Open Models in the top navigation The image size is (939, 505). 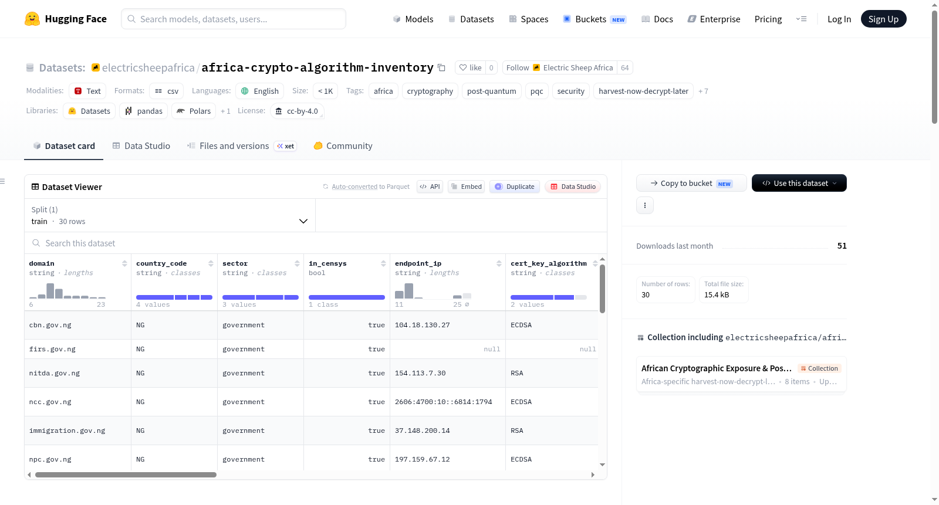click(413, 19)
